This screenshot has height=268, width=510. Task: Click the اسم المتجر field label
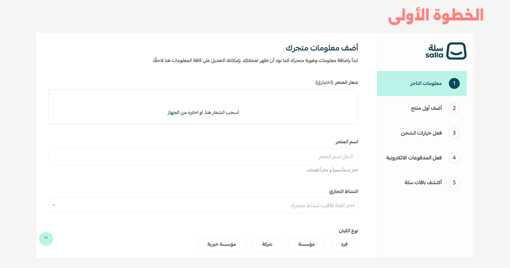(x=347, y=142)
